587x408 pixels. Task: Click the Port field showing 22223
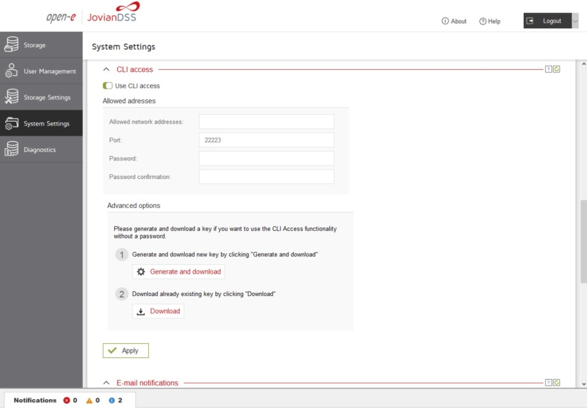tap(267, 140)
